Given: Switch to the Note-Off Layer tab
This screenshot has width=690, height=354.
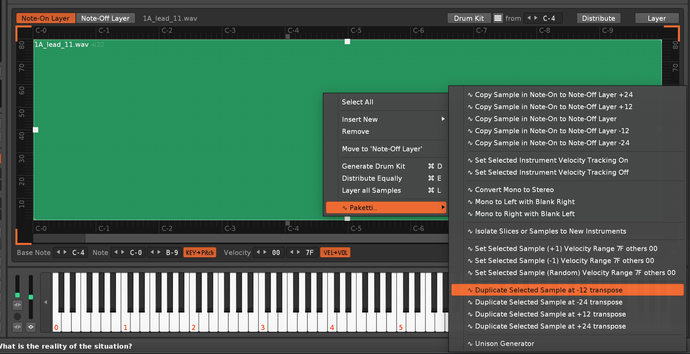Looking at the screenshot, I should 105,18.
